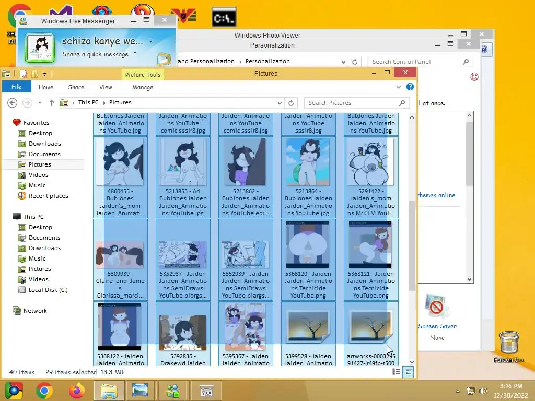The image size is (535, 401).
Task: Click the This PC breadcrumb in address bar
Action: [88, 102]
